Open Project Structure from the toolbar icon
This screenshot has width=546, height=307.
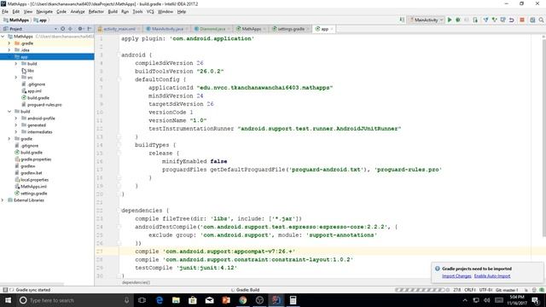tap(532, 20)
